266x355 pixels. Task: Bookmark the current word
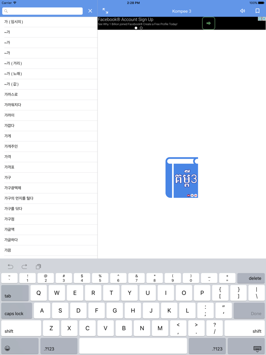tap(257, 11)
